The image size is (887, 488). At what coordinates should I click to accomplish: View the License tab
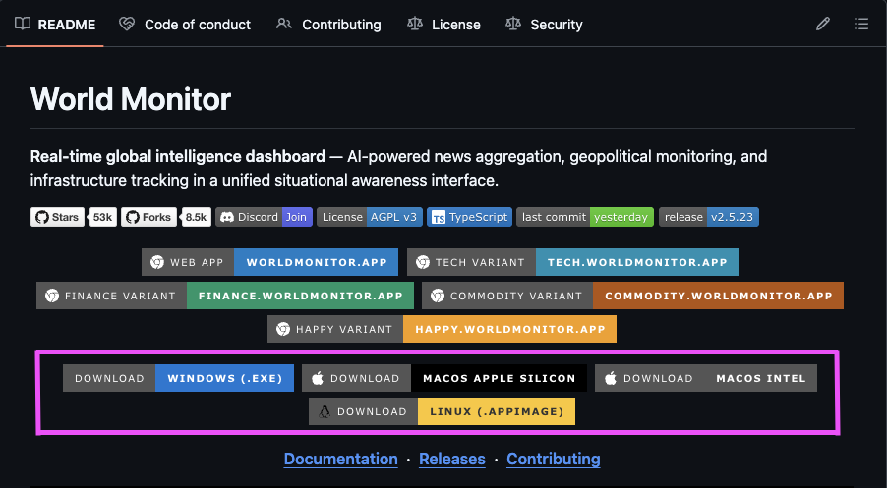coord(444,25)
